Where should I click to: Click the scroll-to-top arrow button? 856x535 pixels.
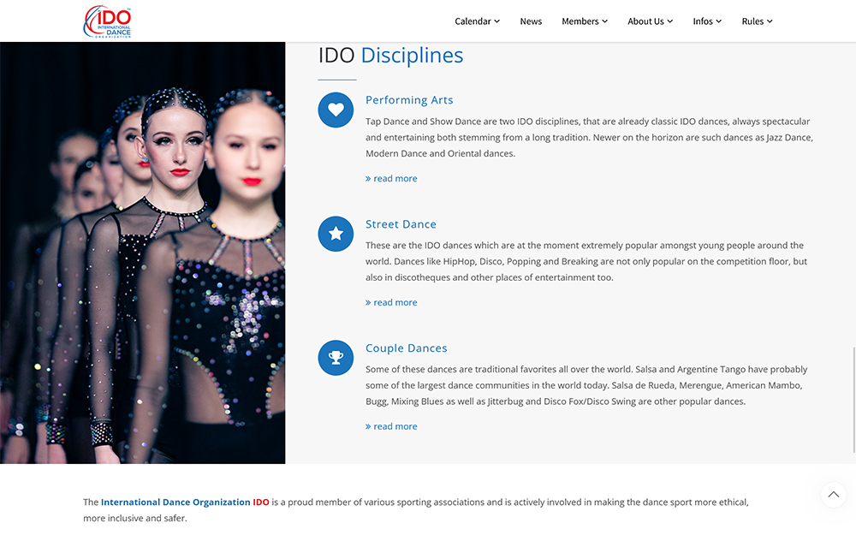point(833,495)
